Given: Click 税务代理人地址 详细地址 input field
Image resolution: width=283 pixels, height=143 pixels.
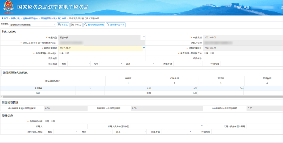Looking at the screenshot, I should pos(247,132).
